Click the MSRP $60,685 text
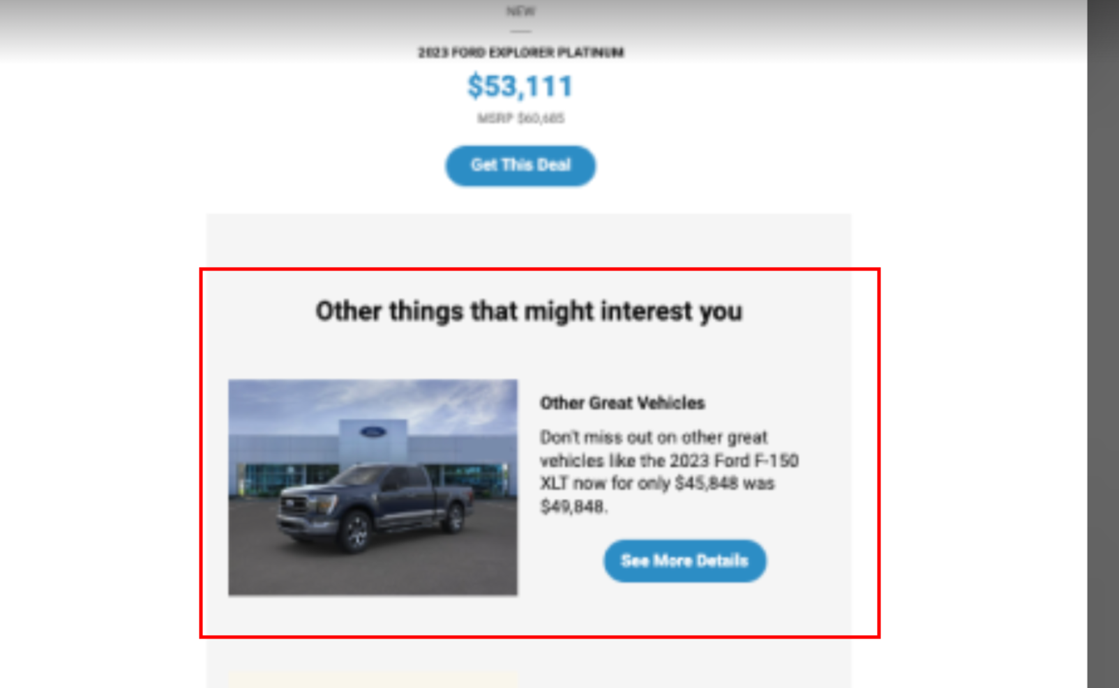The width and height of the screenshot is (1119, 688). 520,119
